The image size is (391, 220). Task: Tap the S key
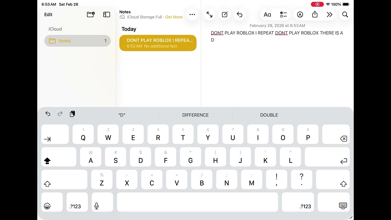coord(116,157)
